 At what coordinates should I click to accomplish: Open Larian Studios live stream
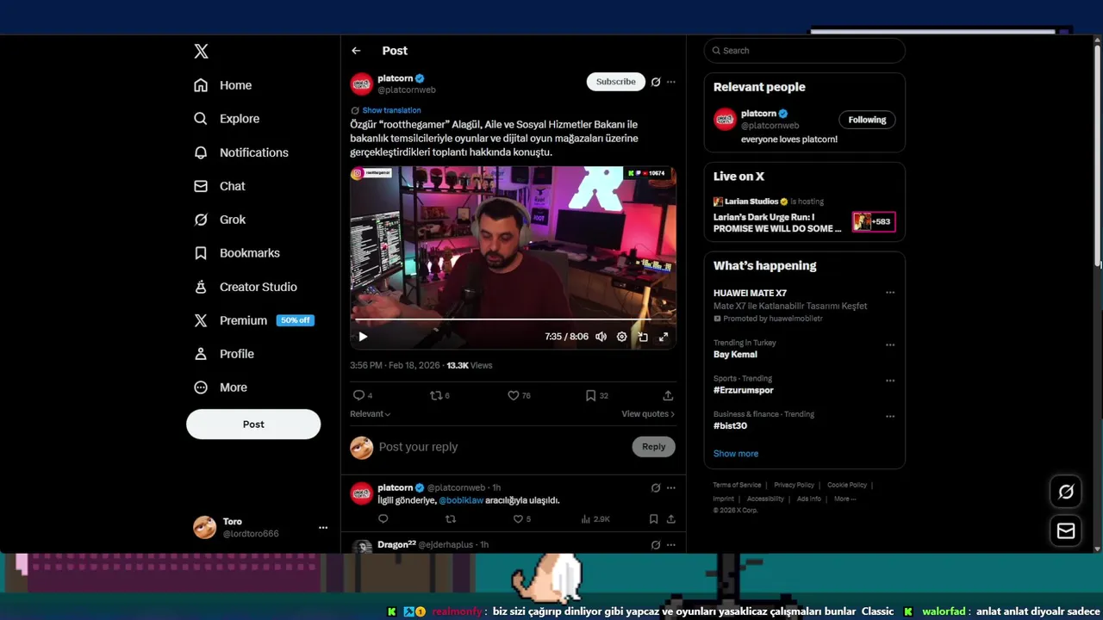point(804,215)
